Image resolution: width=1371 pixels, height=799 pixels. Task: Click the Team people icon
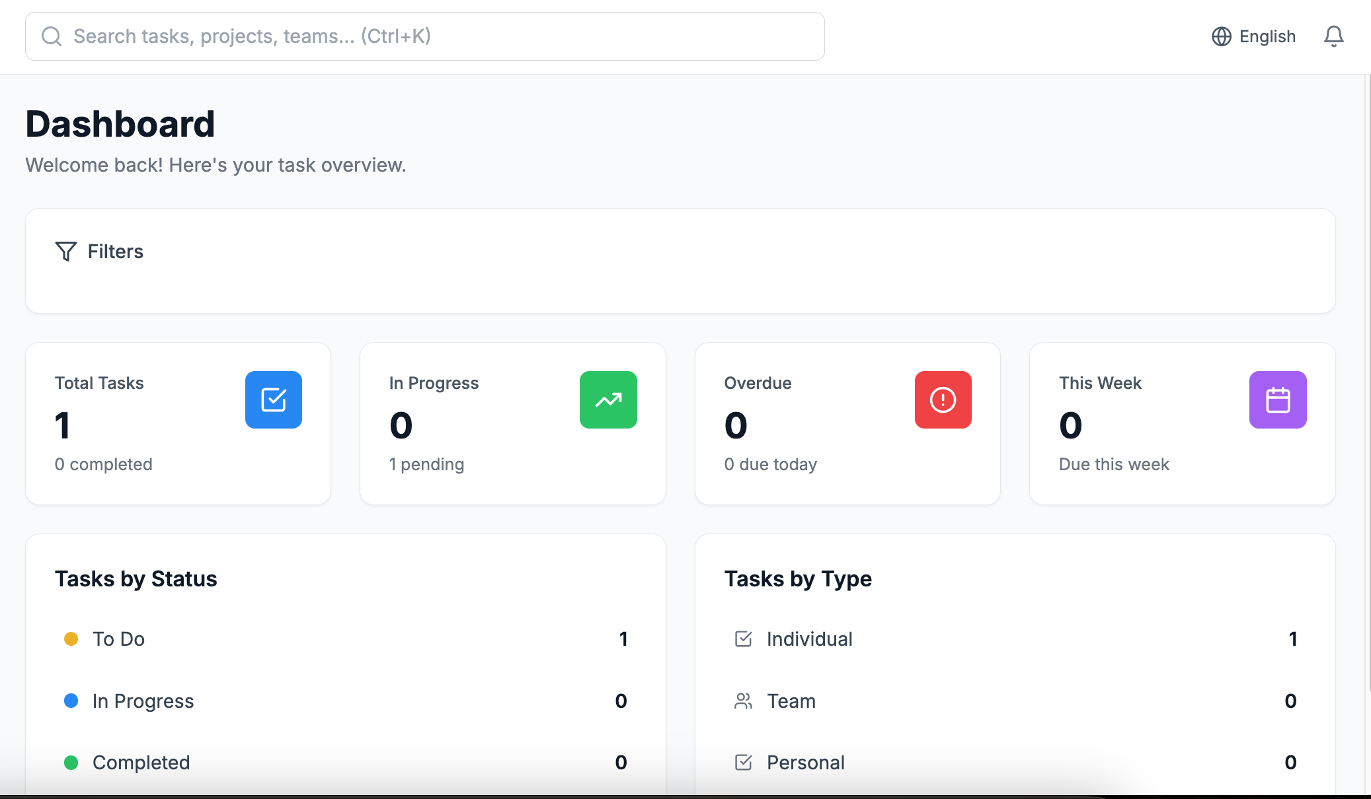tap(743, 701)
